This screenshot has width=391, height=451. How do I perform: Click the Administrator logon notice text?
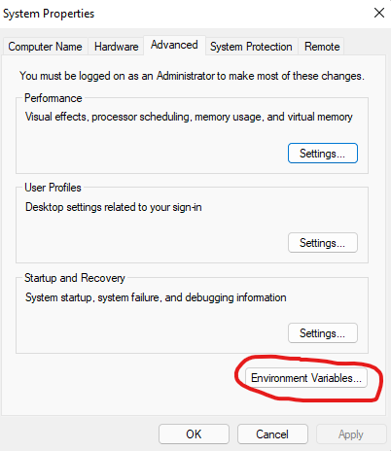(192, 76)
